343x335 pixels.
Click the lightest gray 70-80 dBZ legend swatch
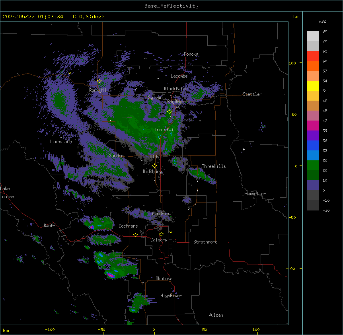click(313, 36)
